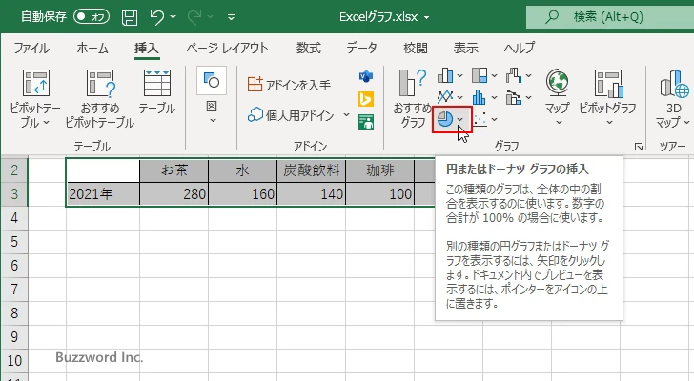
Task: Select row 2 header
Action: (14, 170)
